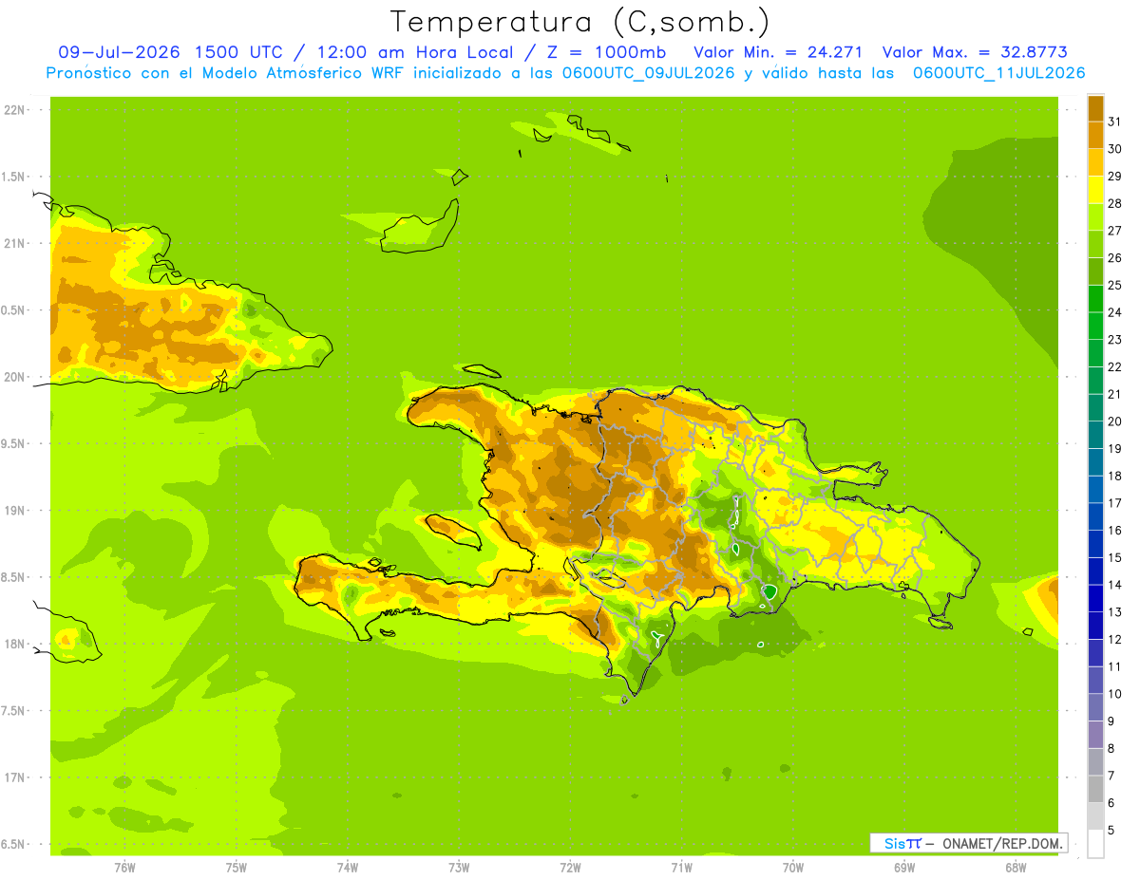Click the "22N" latitude axis label
This screenshot has width=1140, height=880.
click(x=15, y=110)
